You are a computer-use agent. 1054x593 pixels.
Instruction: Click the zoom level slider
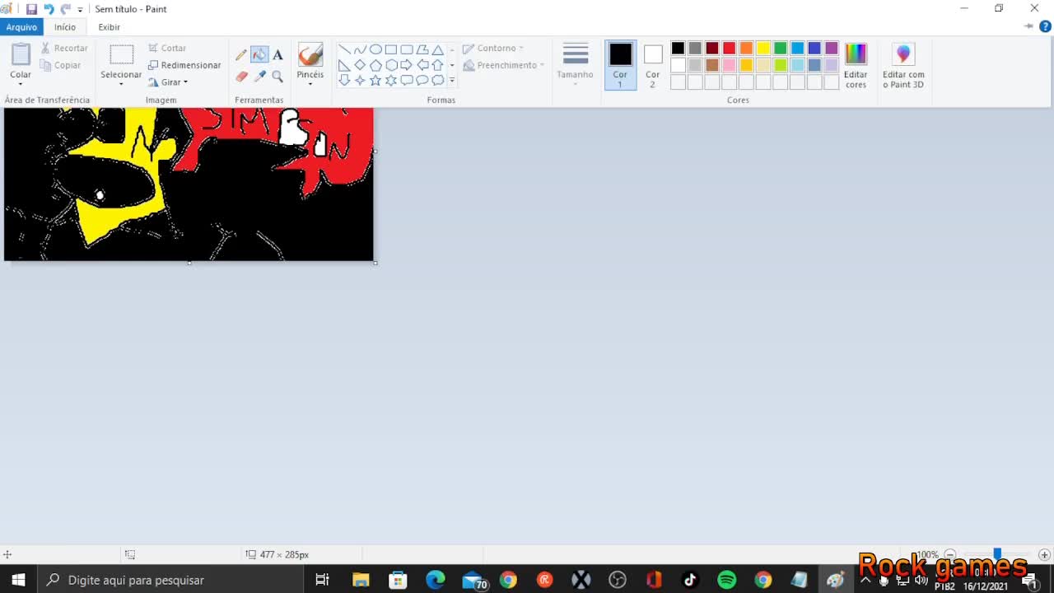coord(997,555)
